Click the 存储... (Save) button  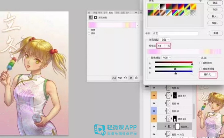(x=215, y=23)
